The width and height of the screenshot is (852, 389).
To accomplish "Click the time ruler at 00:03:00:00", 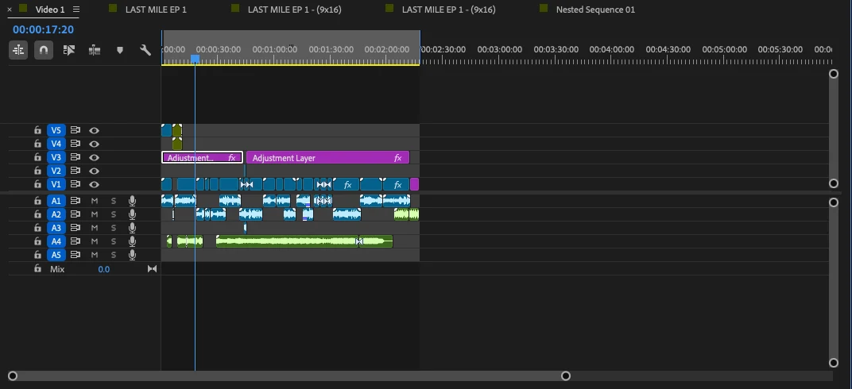I will click(x=499, y=49).
